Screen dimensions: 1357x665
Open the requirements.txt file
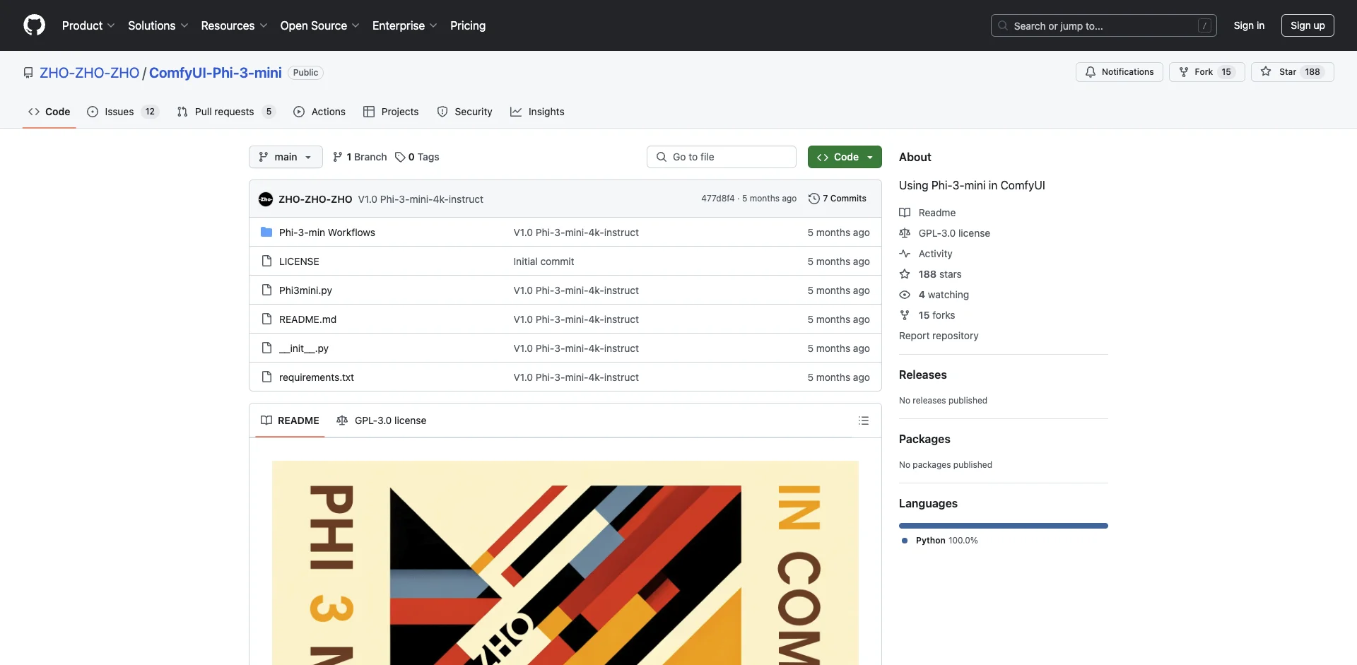[317, 377]
